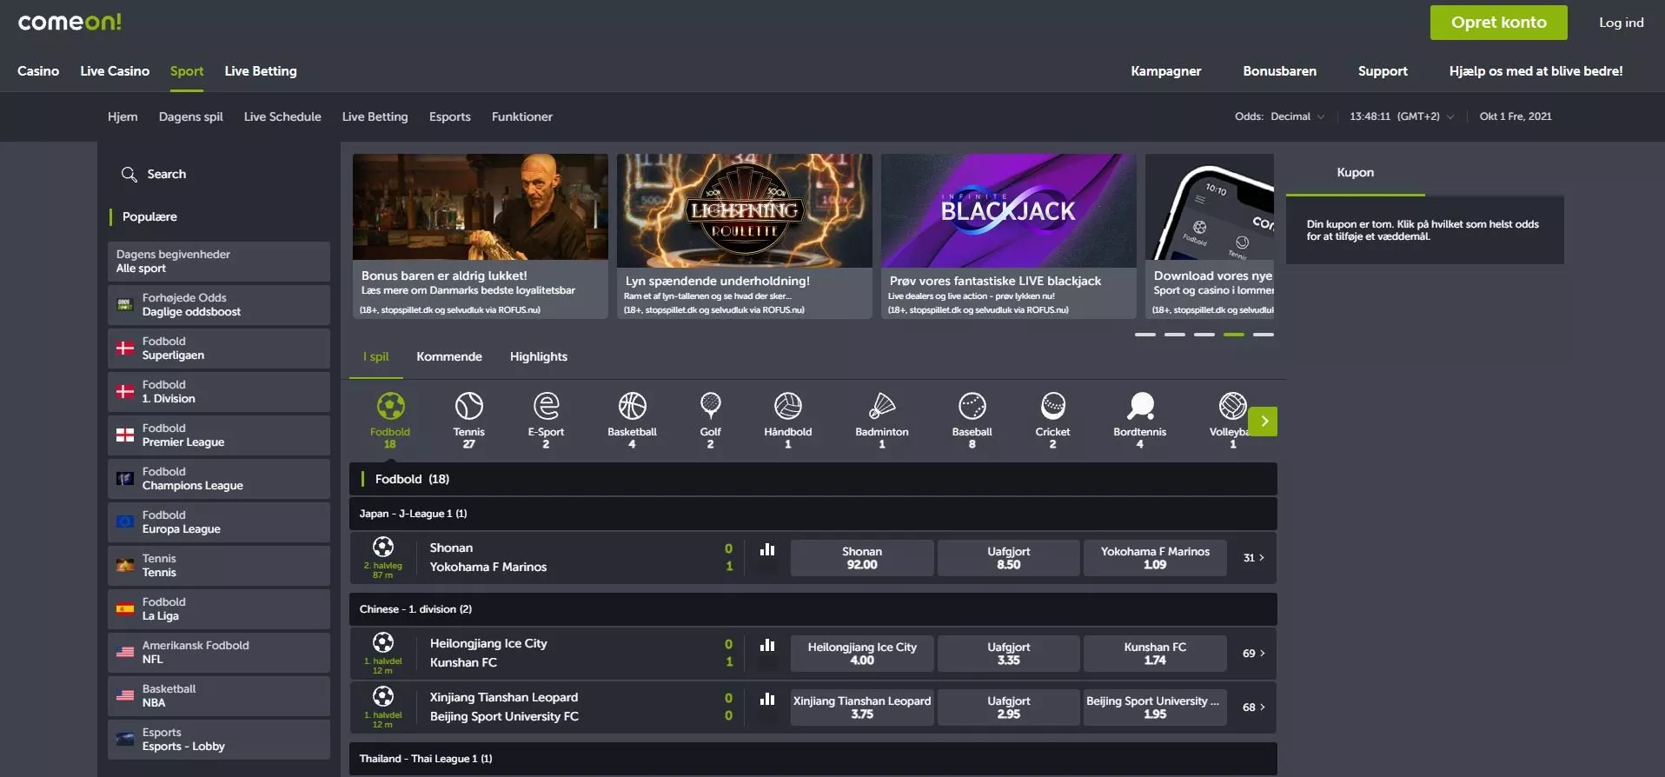Click Denmark flag icon beside Superligaen
The image size is (1665, 777).
click(x=125, y=349)
